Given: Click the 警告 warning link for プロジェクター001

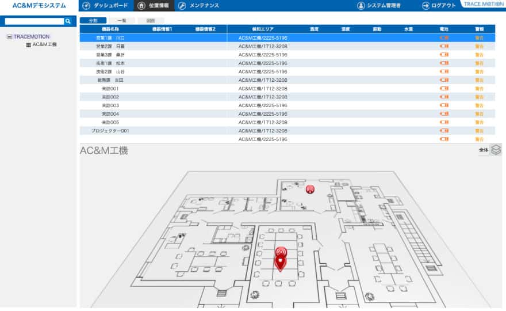Looking at the screenshot, I should [479, 131].
